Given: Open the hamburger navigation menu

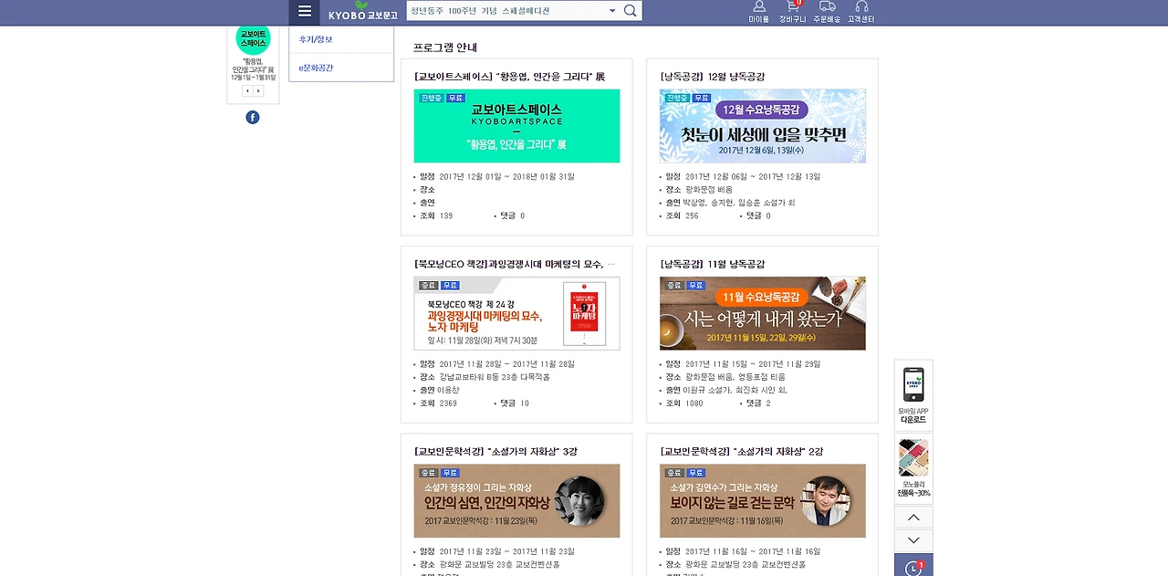Looking at the screenshot, I should tap(305, 11).
